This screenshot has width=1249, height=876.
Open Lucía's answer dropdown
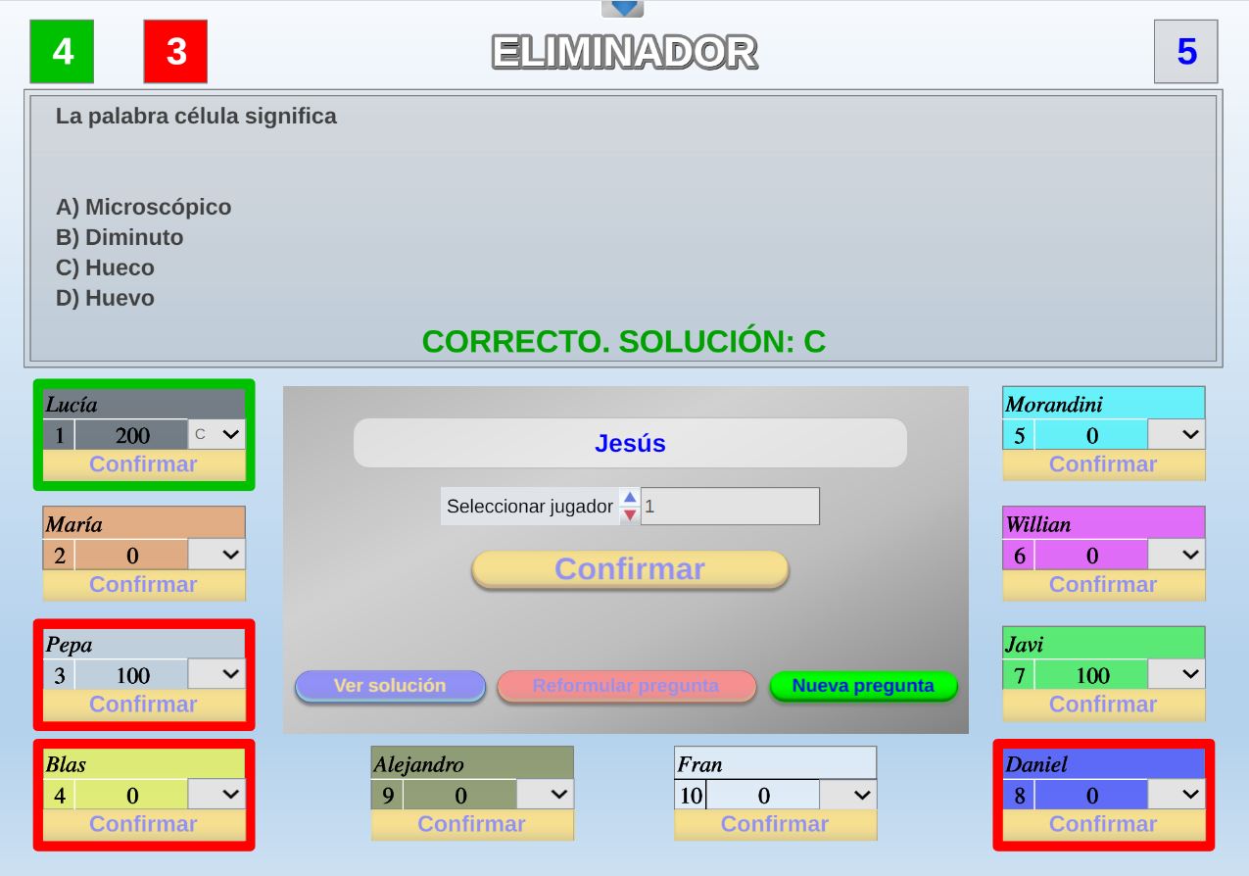217,434
